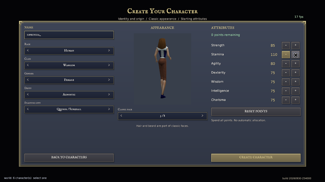Switch to next Class option
The height and width of the screenshot is (182, 325).
tap(109, 65)
